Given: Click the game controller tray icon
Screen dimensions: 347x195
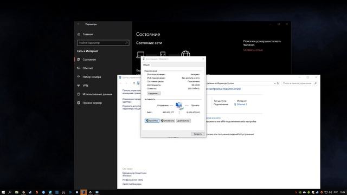Looking at the screenshot, I should tap(304, 192).
